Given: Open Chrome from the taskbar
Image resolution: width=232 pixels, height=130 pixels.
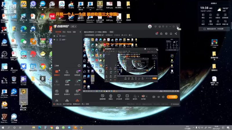Looking at the screenshot, I should pos(51,128).
